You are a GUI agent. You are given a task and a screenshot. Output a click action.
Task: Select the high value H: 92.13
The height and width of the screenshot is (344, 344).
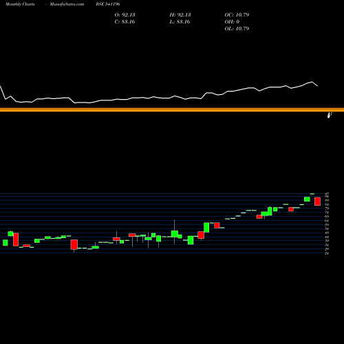180,15
